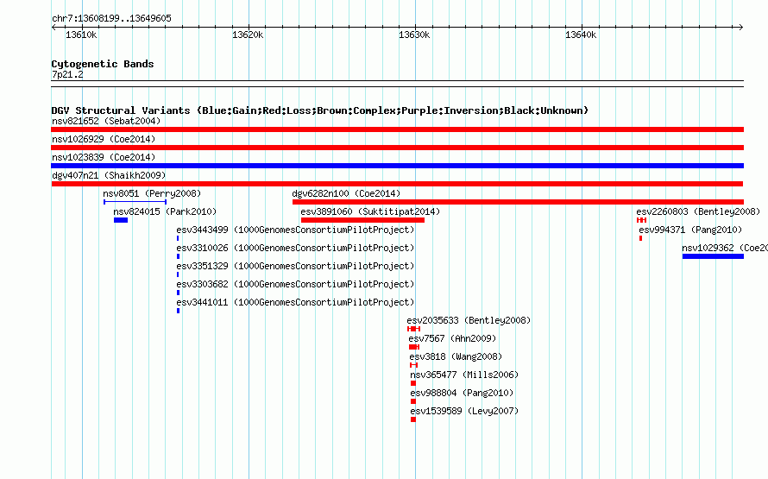Click the nsv1029362 label text

tap(725, 248)
